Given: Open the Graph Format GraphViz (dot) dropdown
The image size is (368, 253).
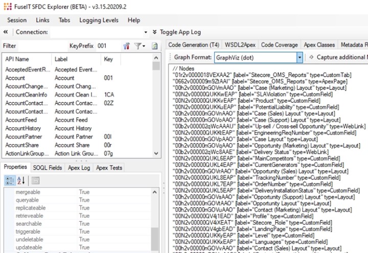Looking at the screenshot, I should coord(300,57).
